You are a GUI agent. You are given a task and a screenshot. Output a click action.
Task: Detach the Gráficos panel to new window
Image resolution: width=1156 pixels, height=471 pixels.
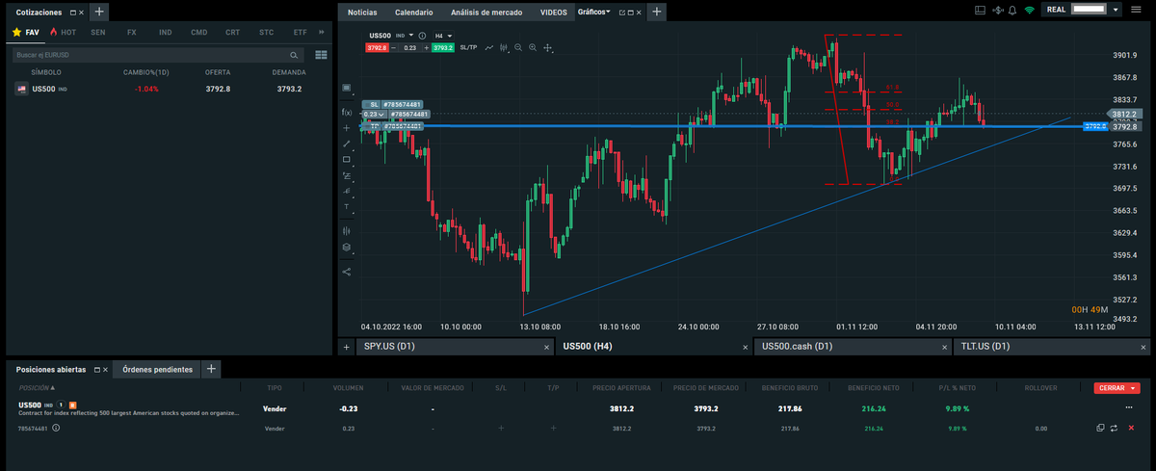tap(622, 13)
